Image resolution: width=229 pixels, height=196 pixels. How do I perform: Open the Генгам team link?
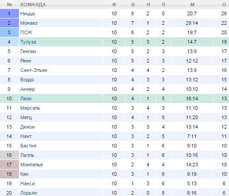[28, 51]
